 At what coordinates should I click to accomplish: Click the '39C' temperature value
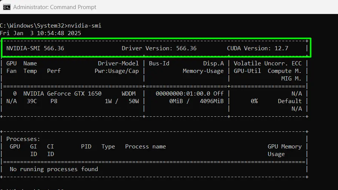click(x=32, y=101)
